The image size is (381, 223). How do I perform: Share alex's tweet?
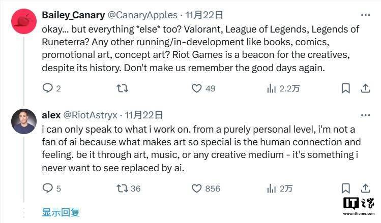pos(365,188)
